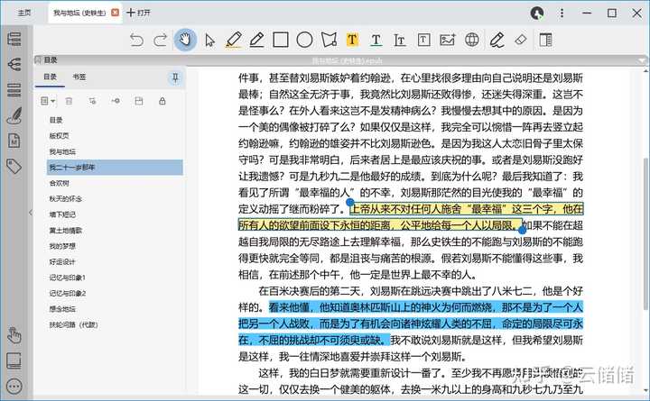Toggle the lock icon in contents toolbar
Image resolution: width=650 pixels, height=401 pixels.
click(162, 101)
